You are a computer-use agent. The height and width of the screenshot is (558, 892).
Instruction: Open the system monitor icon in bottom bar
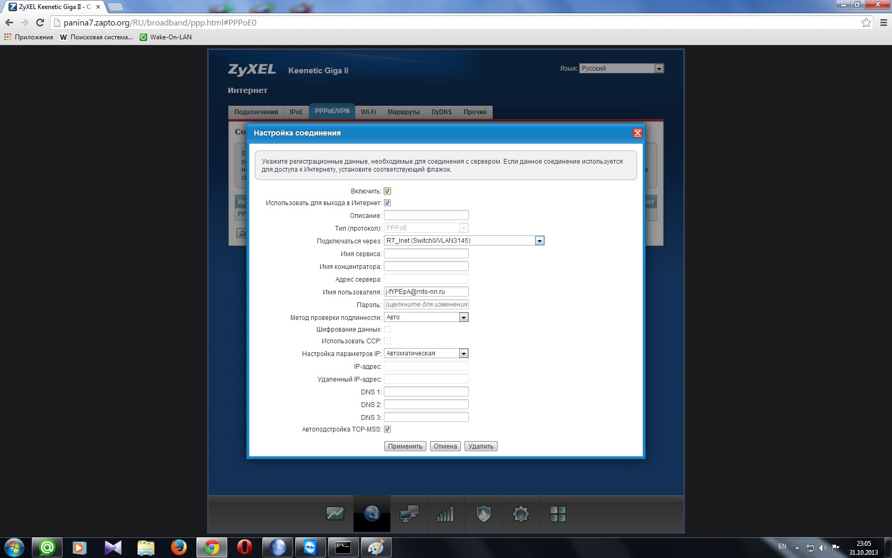click(x=334, y=514)
